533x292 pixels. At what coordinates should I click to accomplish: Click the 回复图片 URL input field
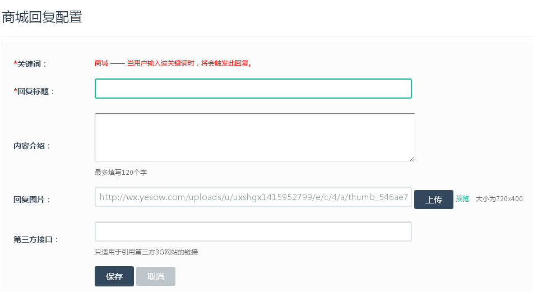click(253, 197)
